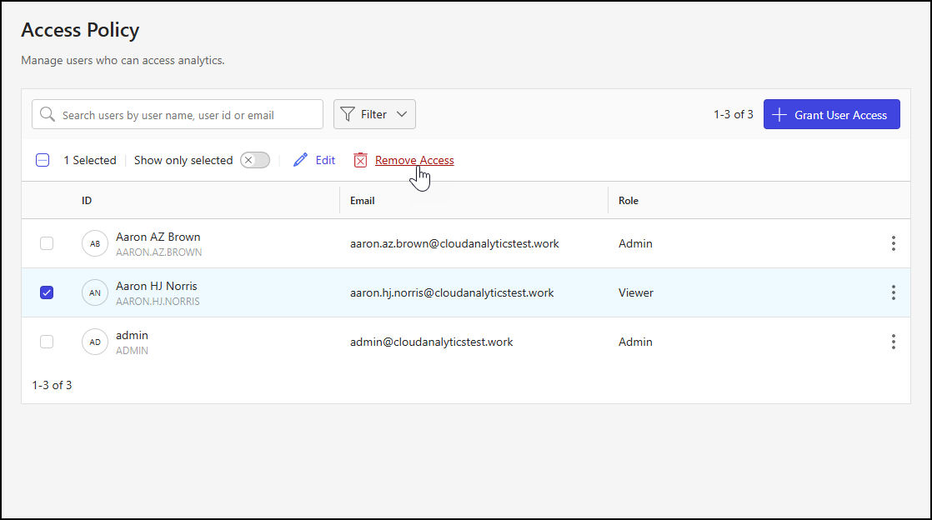Click the Access Policy heading
Image resolution: width=932 pixels, height=520 pixels.
point(80,30)
